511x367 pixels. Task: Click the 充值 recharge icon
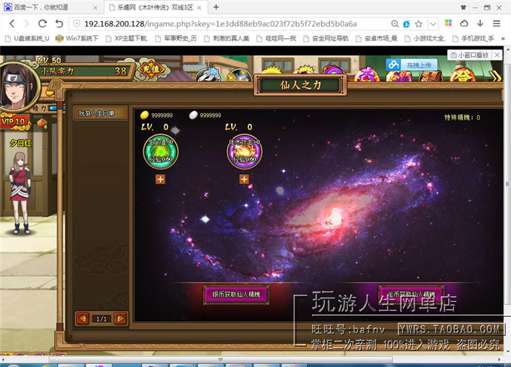coord(151,69)
